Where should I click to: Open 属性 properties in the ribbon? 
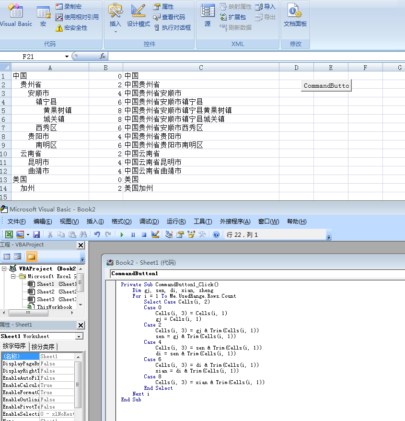(x=163, y=6)
